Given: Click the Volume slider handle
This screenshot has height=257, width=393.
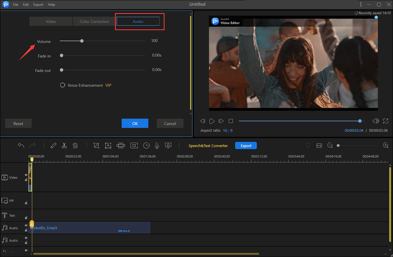Looking at the screenshot, I should 82,41.
